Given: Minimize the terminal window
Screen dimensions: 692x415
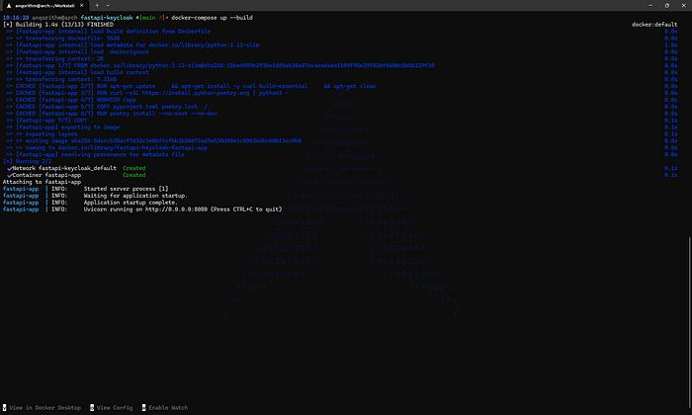Looking at the screenshot, I should coord(650,6).
